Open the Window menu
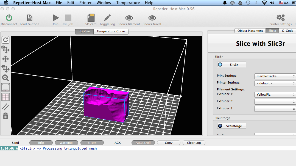296x166 pixels. pyautogui.click(x=104, y=3)
